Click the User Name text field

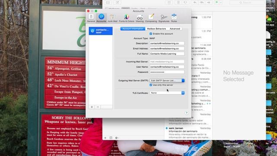coord(167,67)
